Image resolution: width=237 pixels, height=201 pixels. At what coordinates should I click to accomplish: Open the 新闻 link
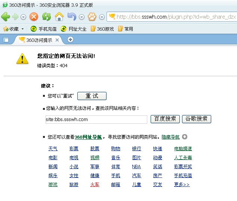pos(53,167)
